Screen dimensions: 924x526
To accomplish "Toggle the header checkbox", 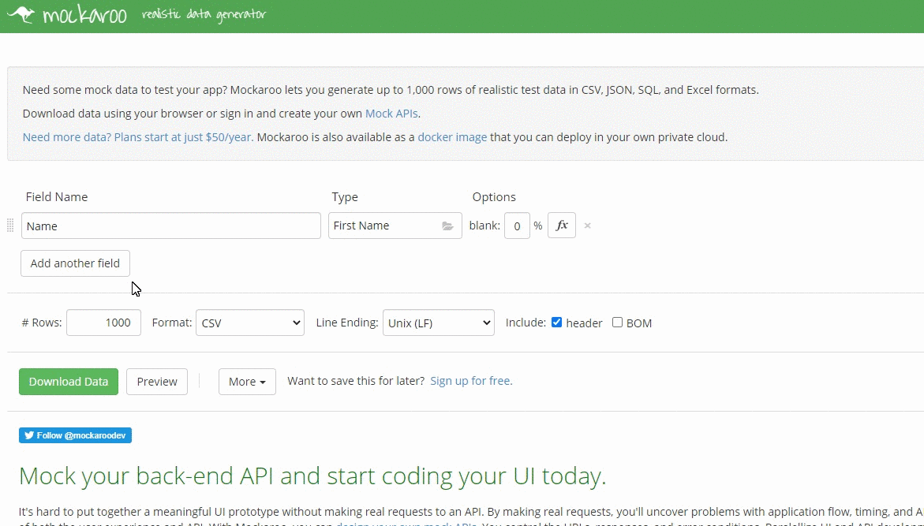I will [557, 323].
